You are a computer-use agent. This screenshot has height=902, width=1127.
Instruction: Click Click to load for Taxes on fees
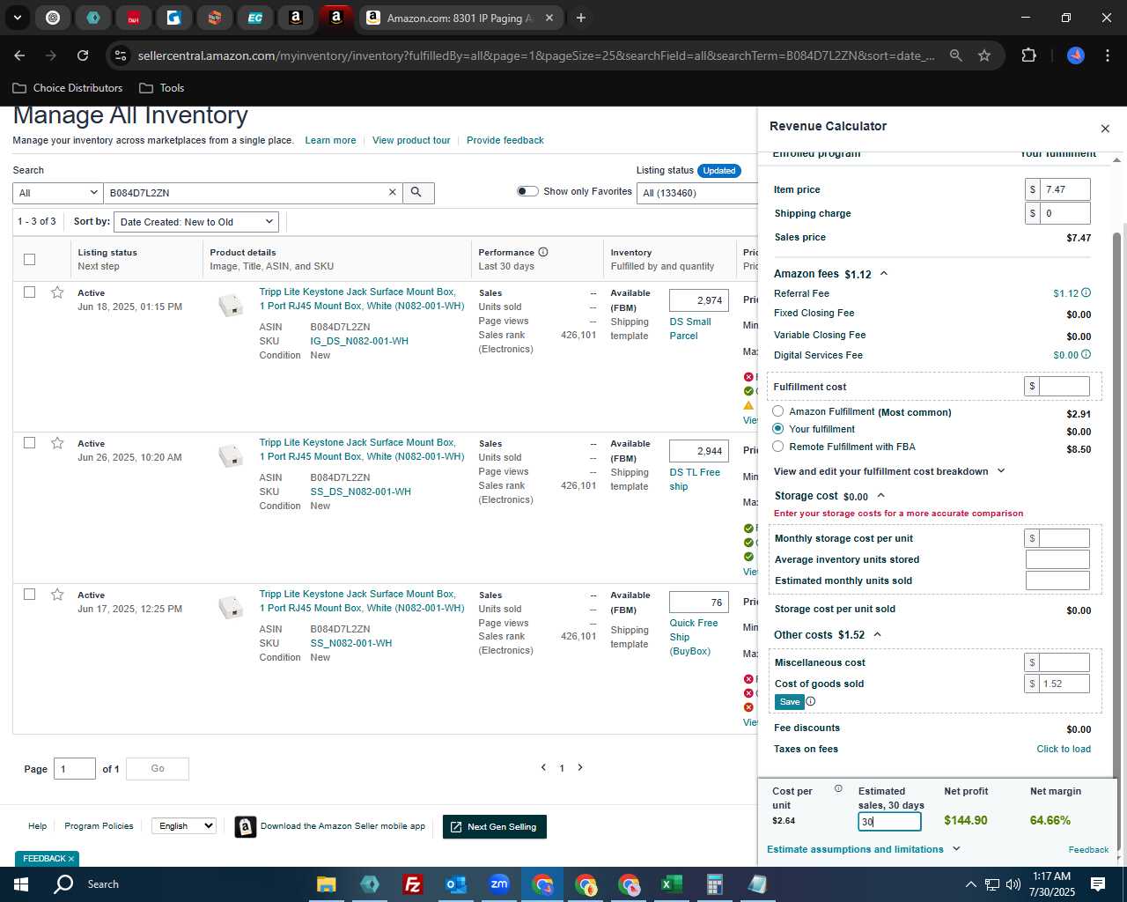click(x=1064, y=749)
